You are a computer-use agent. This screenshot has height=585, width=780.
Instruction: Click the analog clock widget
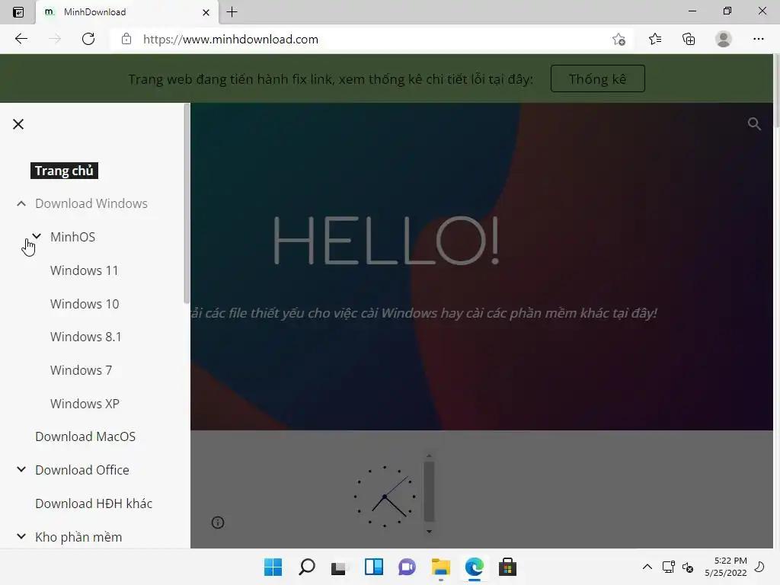tap(385, 497)
